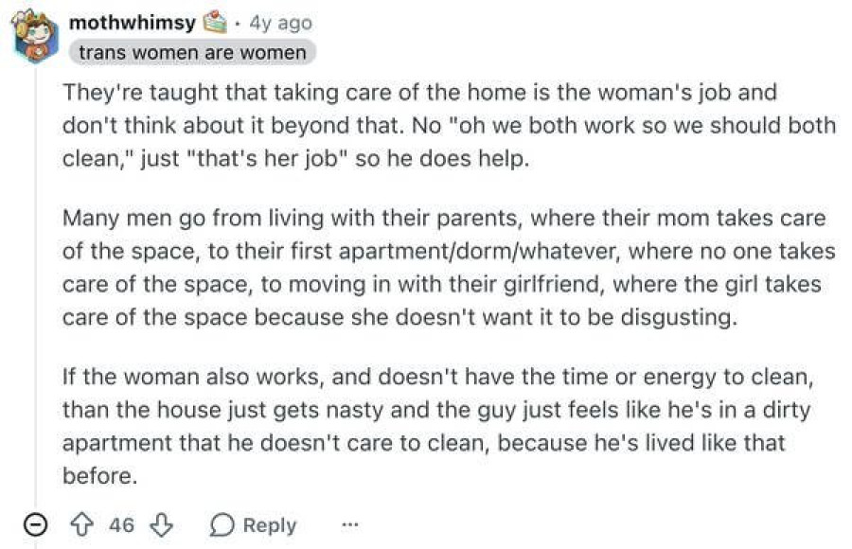Click the paragraph starting "If the woman"
The image size is (852, 549).
[438, 426]
